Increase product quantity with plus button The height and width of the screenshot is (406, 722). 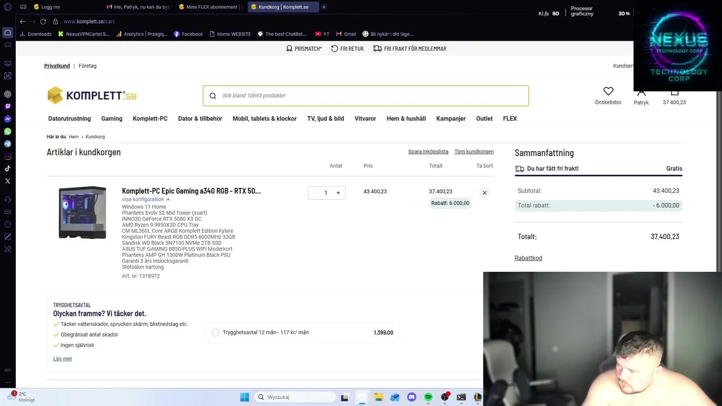coord(338,193)
